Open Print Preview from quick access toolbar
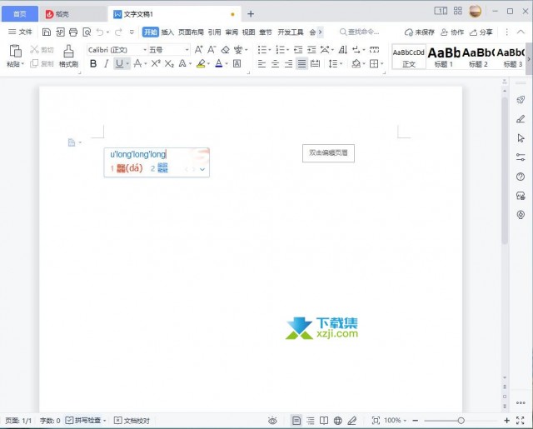This screenshot has width=533, height=429. 87,32
